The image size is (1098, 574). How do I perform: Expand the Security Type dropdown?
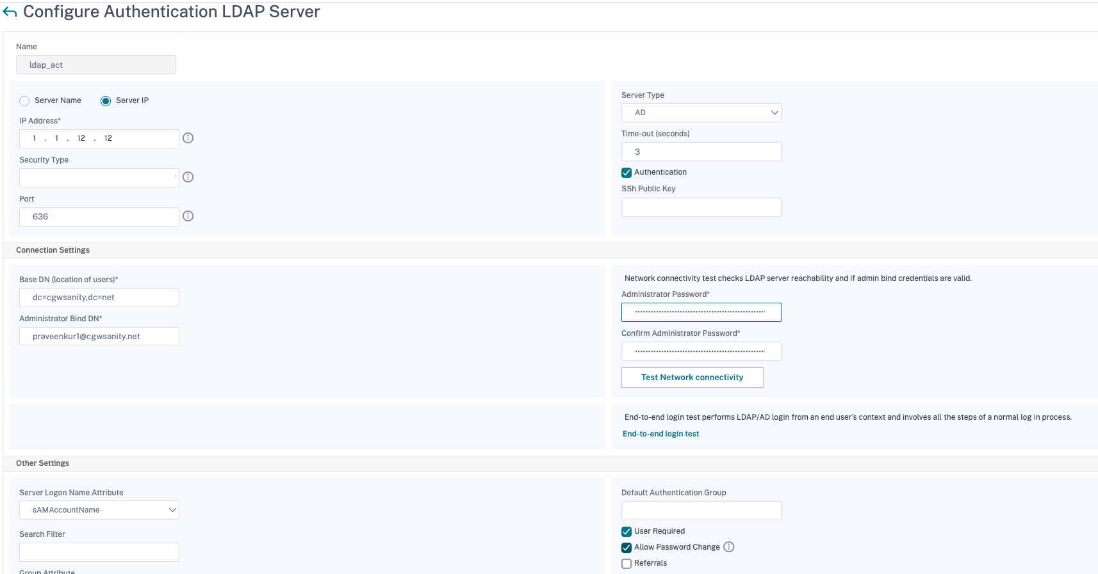pyautogui.click(x=99, y=178)
